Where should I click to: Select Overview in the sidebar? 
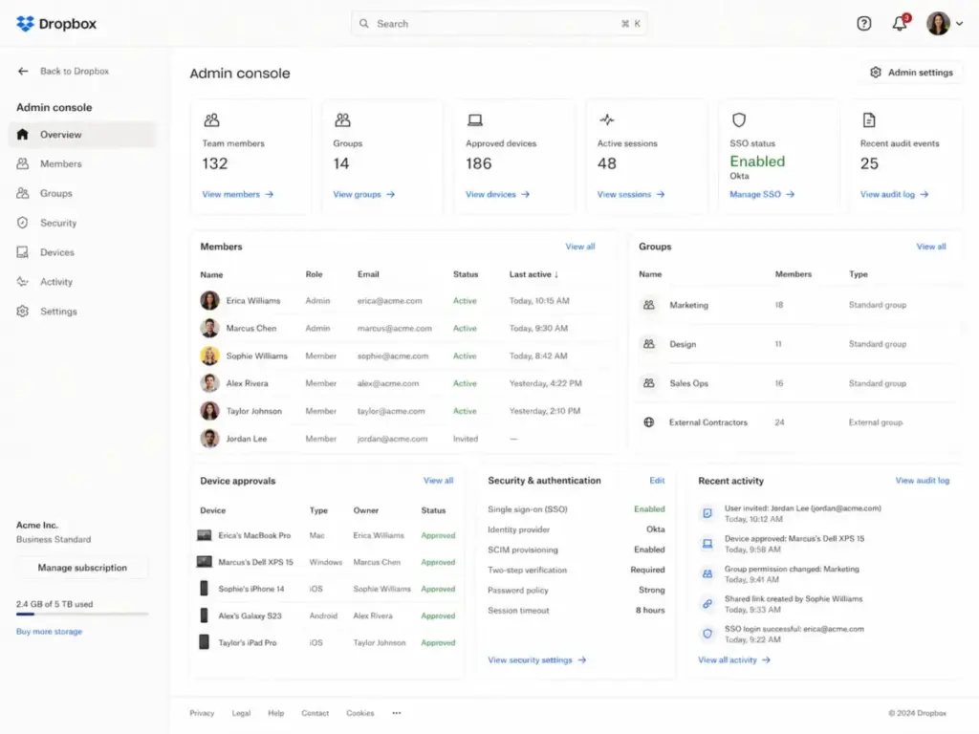(x=82, y=134)
